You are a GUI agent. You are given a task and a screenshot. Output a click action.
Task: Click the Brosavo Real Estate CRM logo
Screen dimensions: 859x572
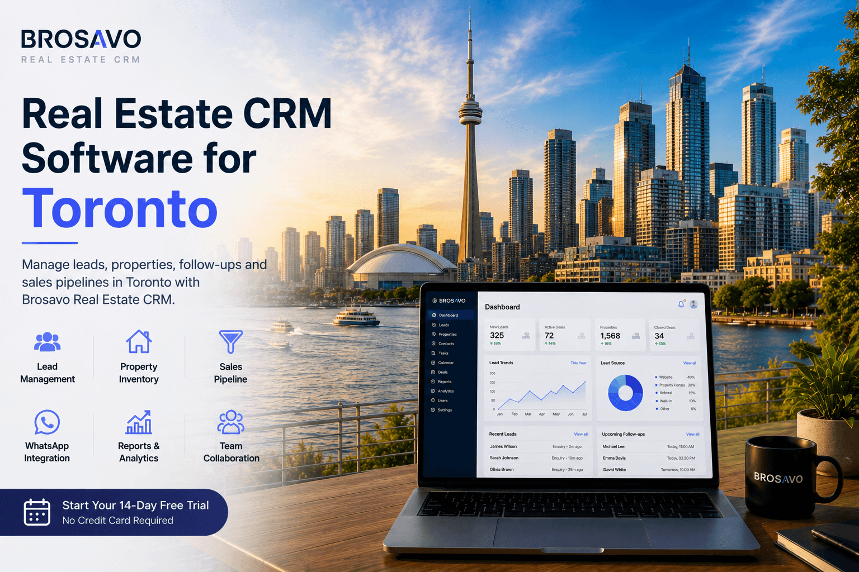tap(81, 46)
